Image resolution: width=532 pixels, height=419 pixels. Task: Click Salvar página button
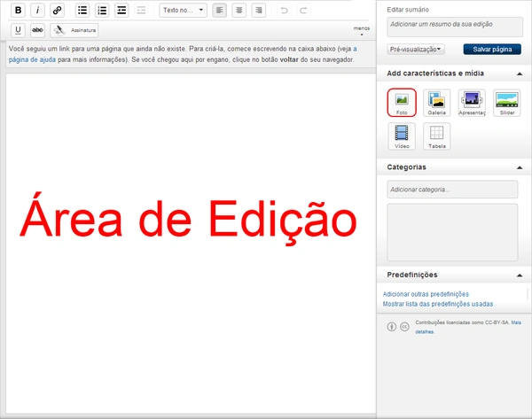[x=492, y=49]
